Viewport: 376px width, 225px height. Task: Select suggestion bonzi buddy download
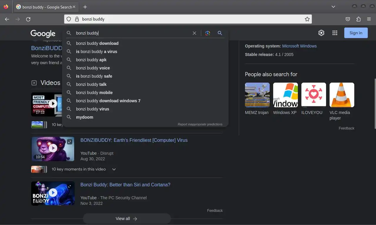click(145, 43)
